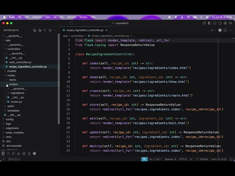This screenshot has width=235, height=176.
Task: Open the Go menu
Action: pyautogui.click(x=55, y=17)
